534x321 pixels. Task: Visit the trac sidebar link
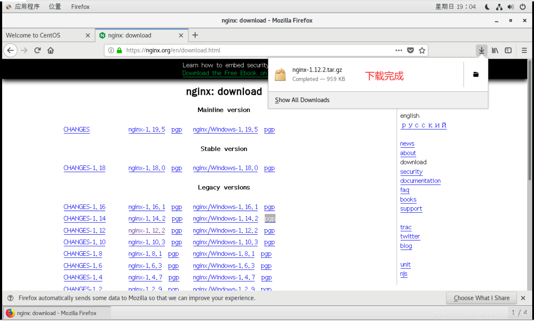(x=406, y=227)
